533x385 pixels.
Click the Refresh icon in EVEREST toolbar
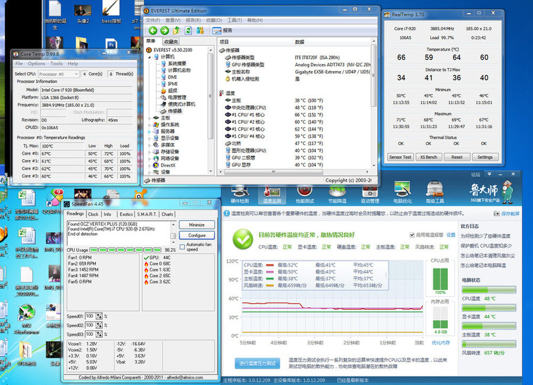(188, 30)
